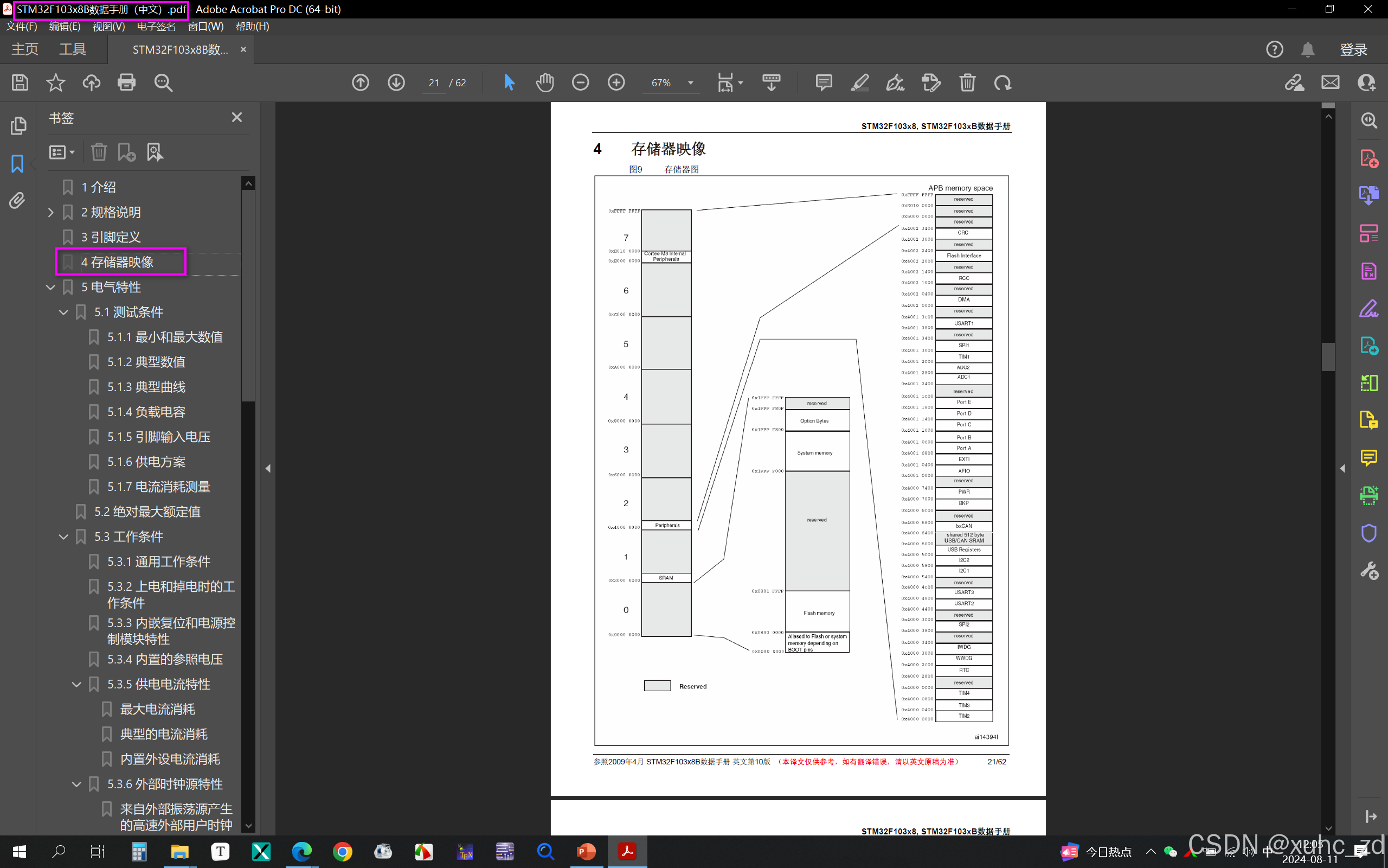This screenshot has height=868, width=1388.
Task: Open the 视图(V) menu
Action: coord(108,27)
